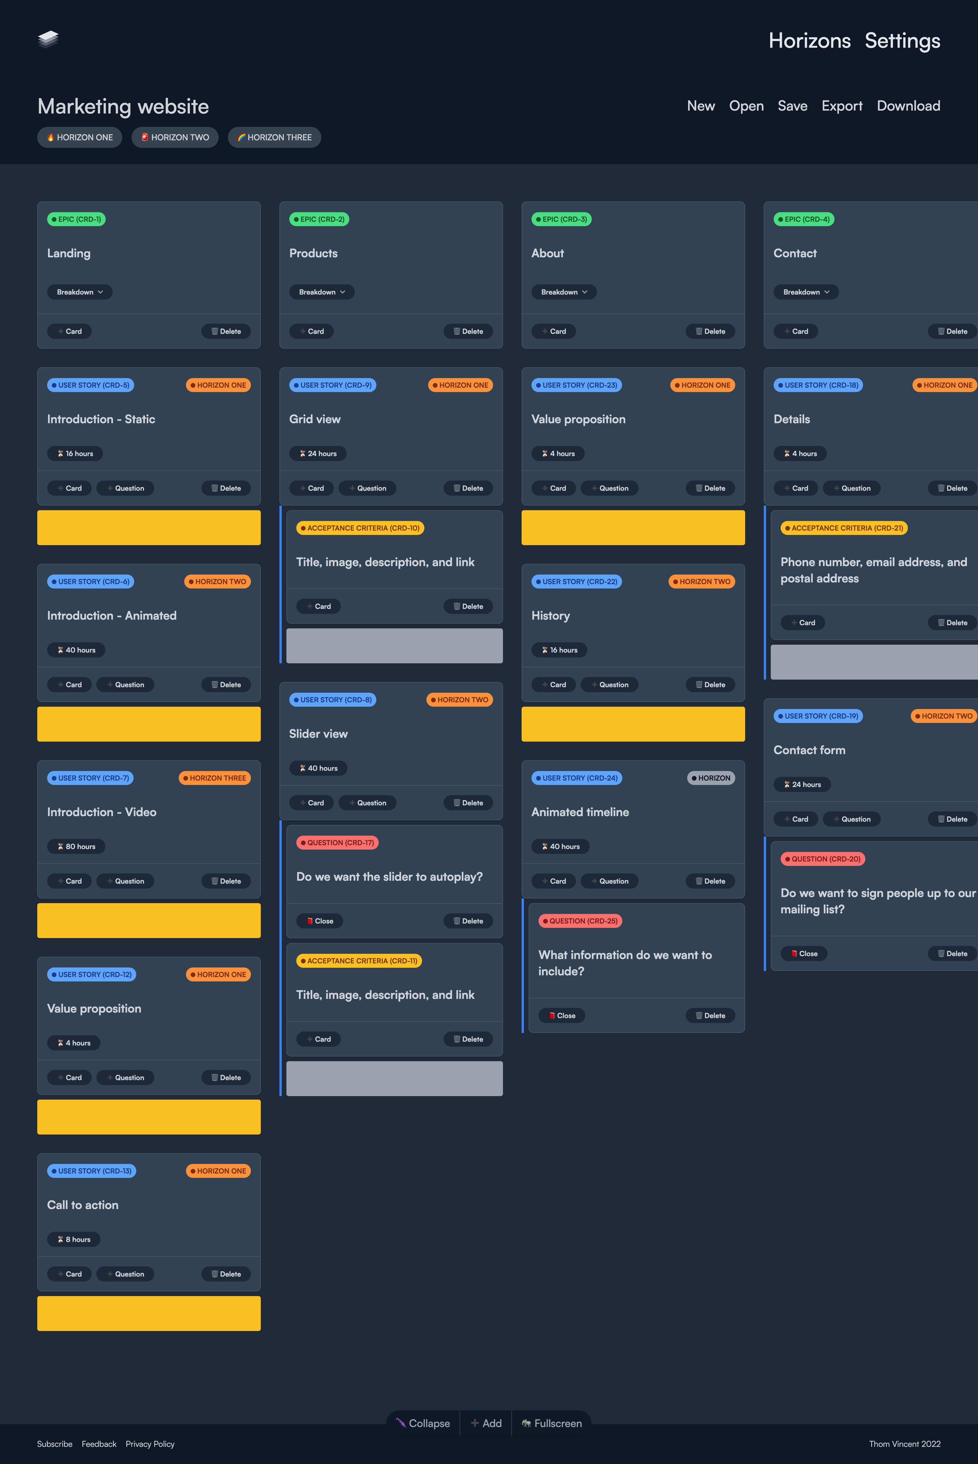Click the 80 hours estimate on Introduction - Video
This screenshot has height=1464, width=978.
76,846
